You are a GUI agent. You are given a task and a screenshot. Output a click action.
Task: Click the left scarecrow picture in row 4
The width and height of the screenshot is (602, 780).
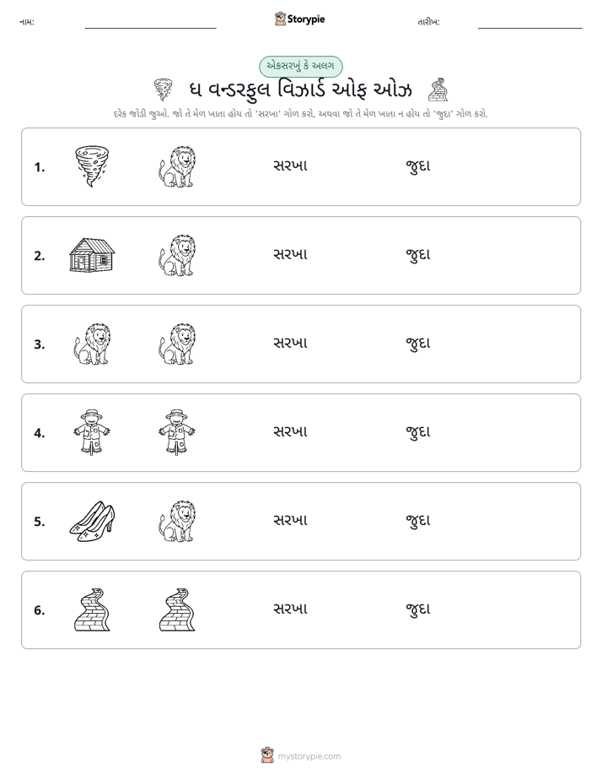[92, 432]
